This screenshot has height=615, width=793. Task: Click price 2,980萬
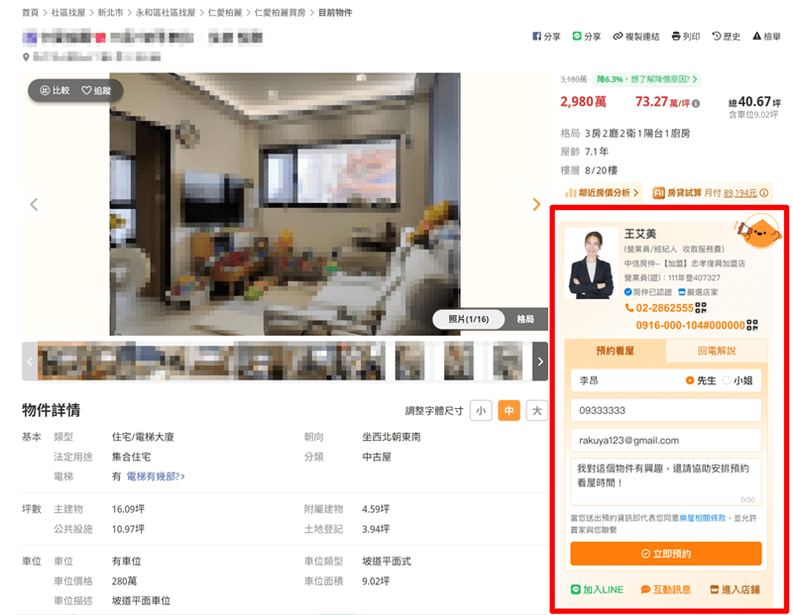coord(583,102)
